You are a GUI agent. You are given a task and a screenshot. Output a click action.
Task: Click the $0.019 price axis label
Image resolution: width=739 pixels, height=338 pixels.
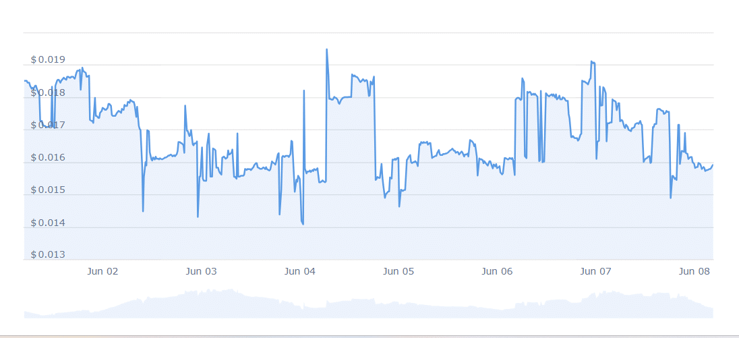(48, 60)
